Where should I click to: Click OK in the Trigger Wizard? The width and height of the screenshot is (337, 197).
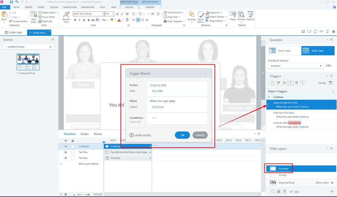tap(182, 135)
